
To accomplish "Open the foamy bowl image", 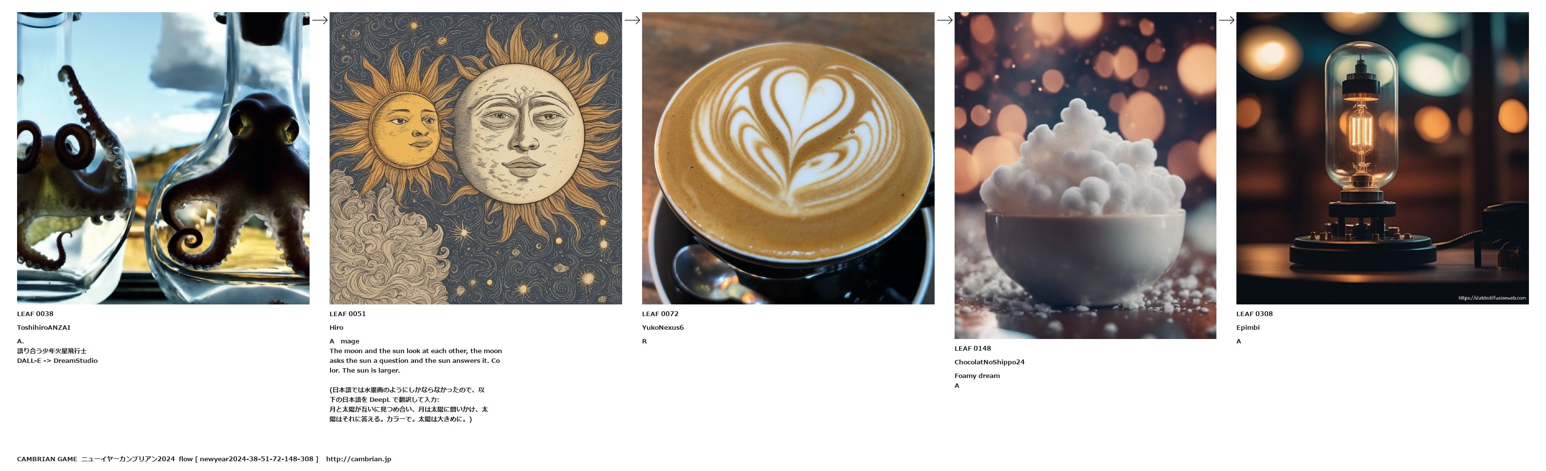I will [x=1085, y=175].
